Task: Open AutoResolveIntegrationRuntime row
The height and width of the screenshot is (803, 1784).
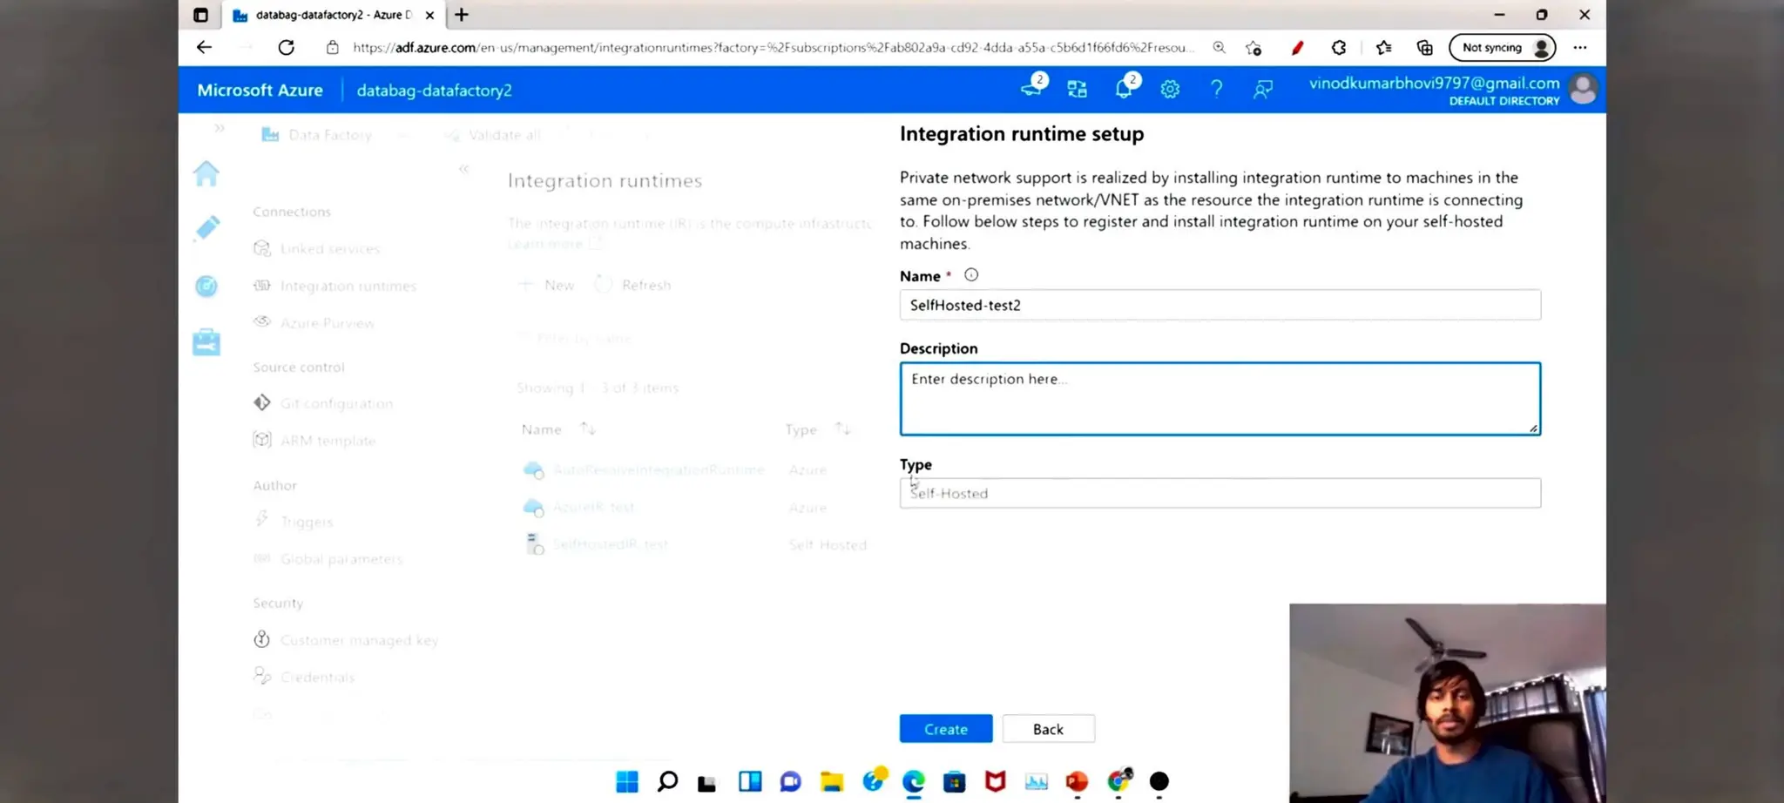Action: point(659,469)
